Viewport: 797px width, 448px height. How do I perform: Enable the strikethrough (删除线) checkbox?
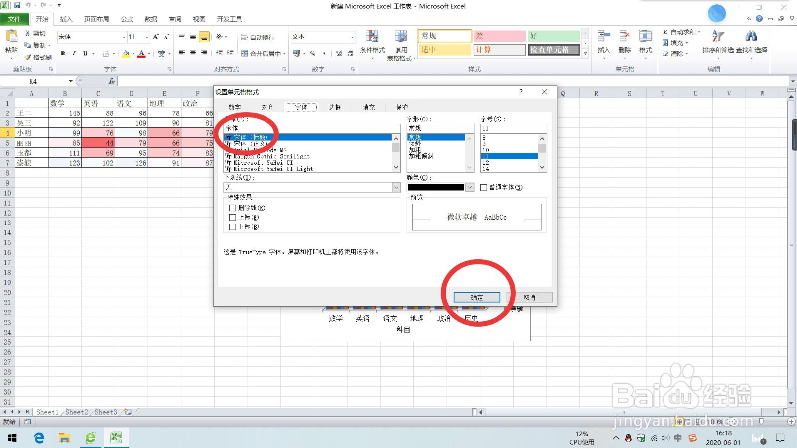232,208
